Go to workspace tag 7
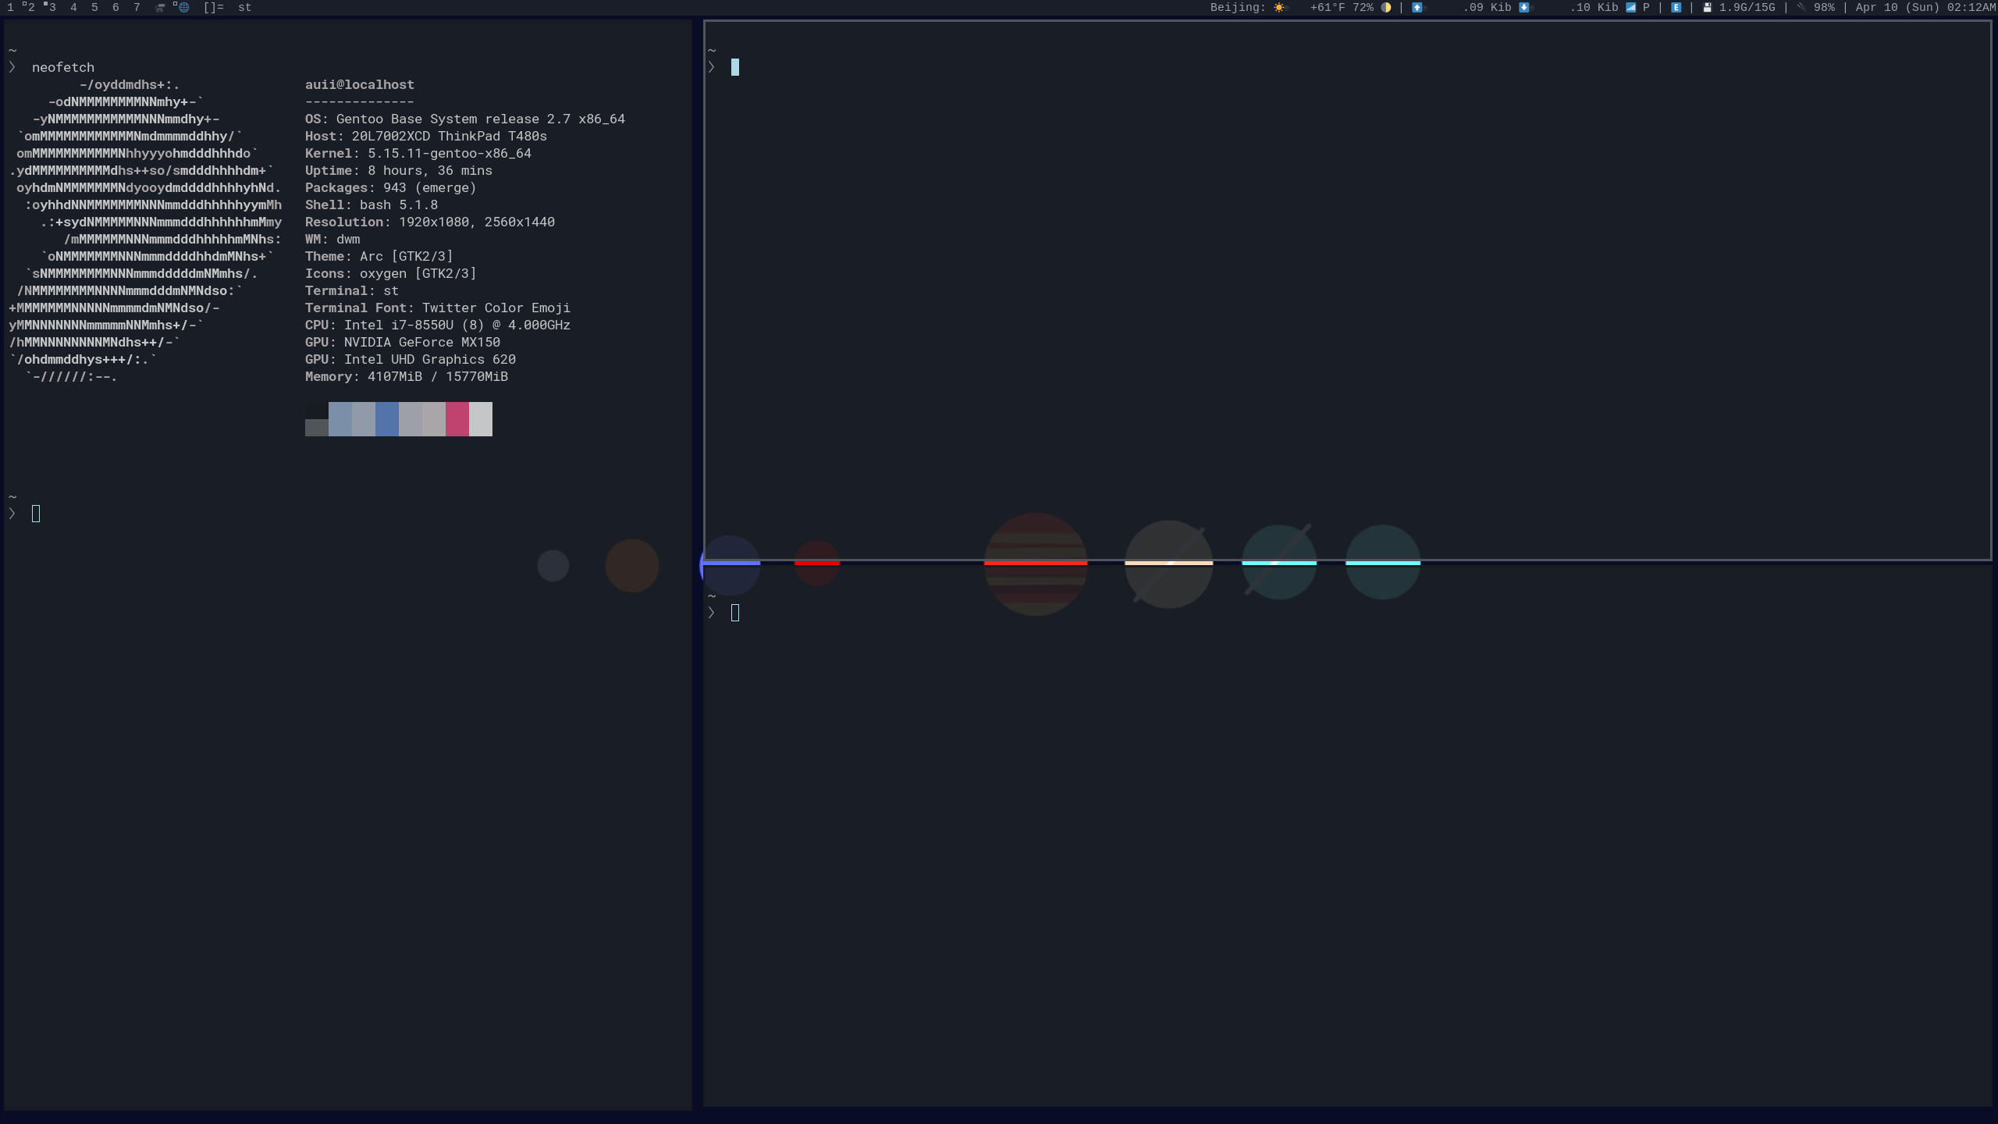The width and height of the screenshot is (1998, 1124). [x=137, y=8]
